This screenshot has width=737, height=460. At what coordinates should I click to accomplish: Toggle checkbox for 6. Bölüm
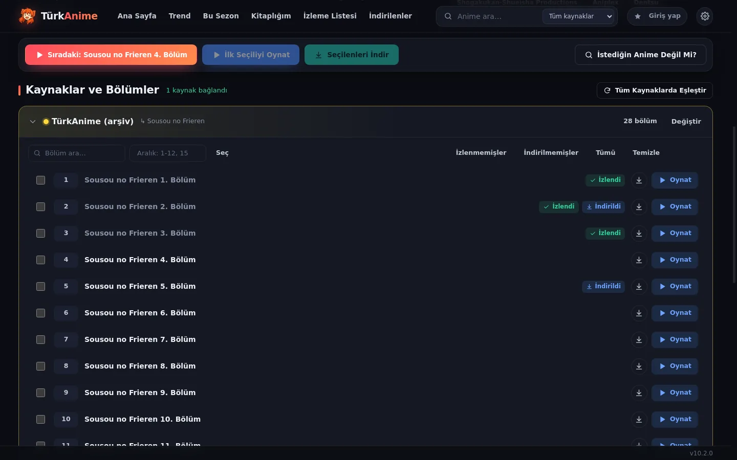(x=41, y=313)
